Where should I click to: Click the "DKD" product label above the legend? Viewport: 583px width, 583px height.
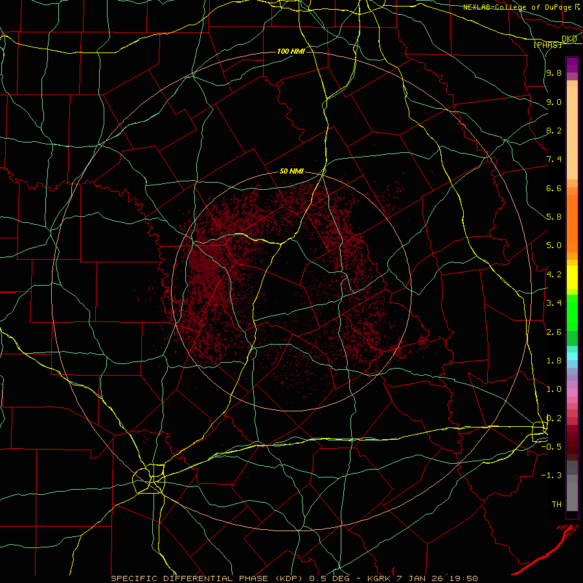(569, 39)
